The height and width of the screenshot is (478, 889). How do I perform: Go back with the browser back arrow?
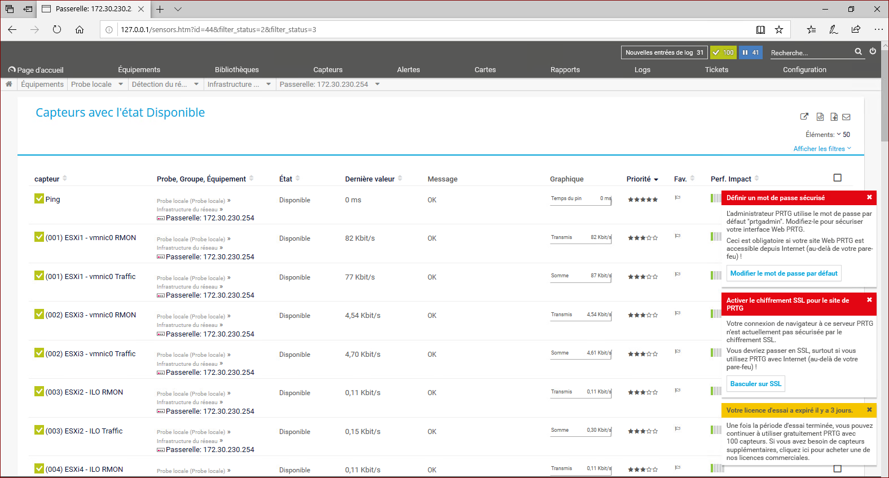click(x=12, y=29)
